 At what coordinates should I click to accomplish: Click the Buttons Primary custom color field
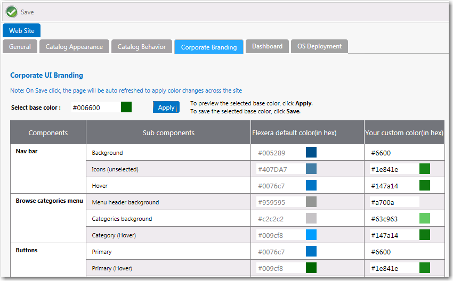[x=394, y=252]
